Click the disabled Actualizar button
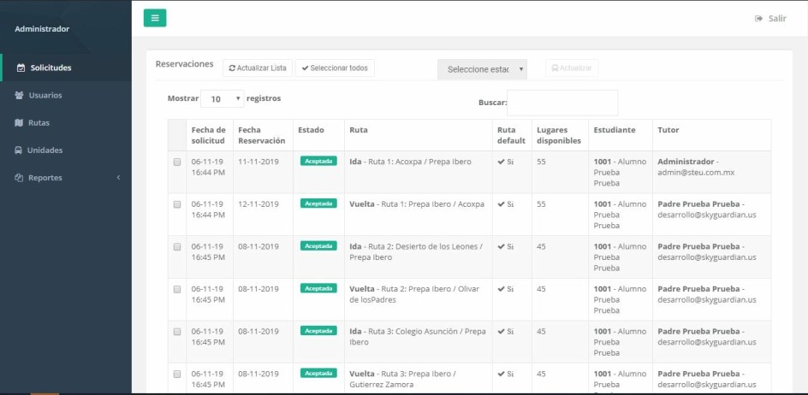The height and width of the screenshot is (395, 808). [572, 68]
